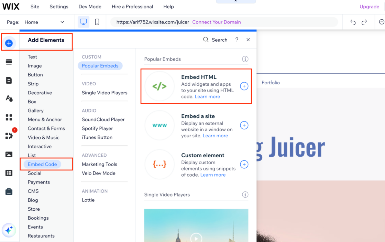This screenshot has width=385, height=242.
Task: Redo the last change
Action: tap(364, 21)
